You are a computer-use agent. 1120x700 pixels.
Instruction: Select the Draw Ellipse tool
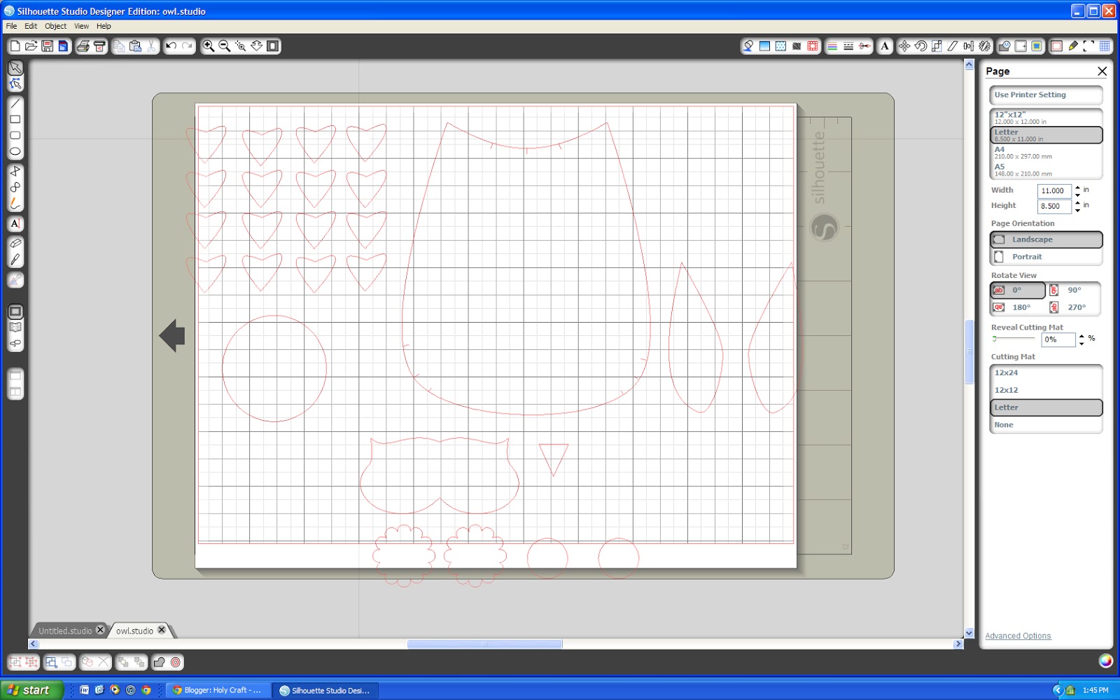15,151
